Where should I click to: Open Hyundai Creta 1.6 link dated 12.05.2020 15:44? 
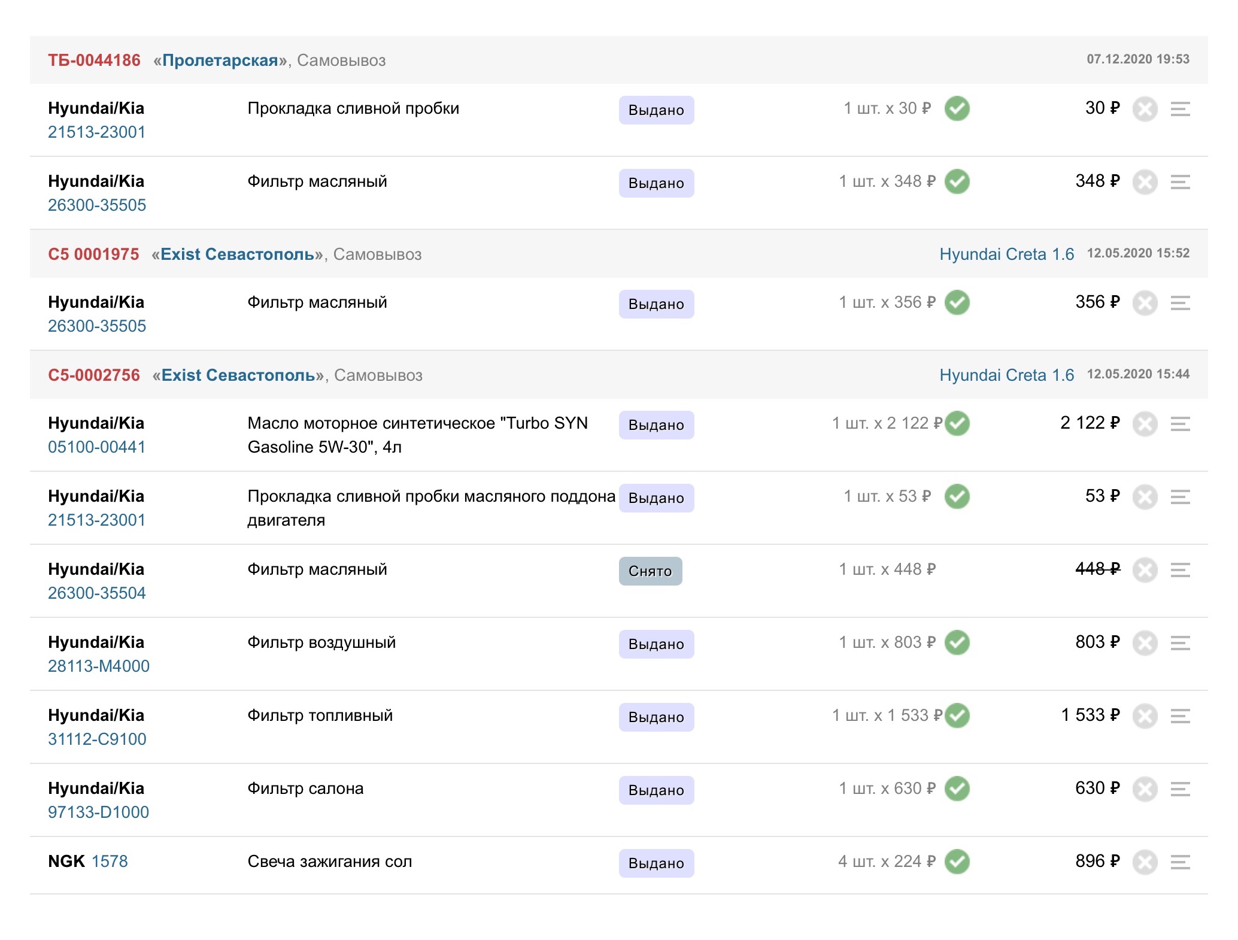point(1006,375)
